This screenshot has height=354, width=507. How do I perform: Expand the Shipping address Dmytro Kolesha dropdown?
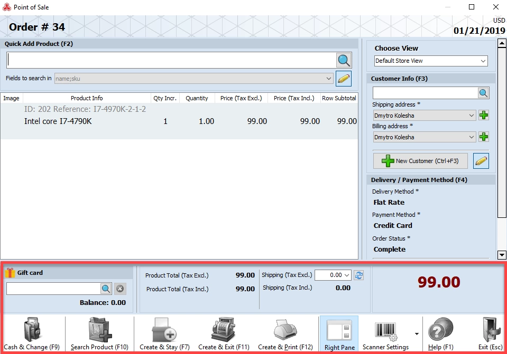(x=424, y=115)
